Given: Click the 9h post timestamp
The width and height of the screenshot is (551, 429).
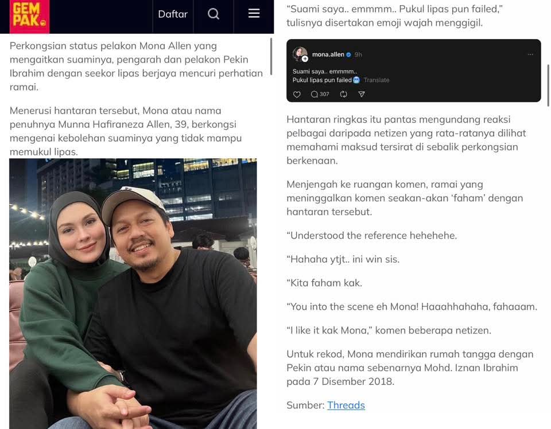Looking at the screenshot, I should click(358, 54).
